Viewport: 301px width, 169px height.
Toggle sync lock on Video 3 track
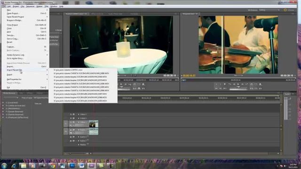pyautogui.click(x=73, y=115)
